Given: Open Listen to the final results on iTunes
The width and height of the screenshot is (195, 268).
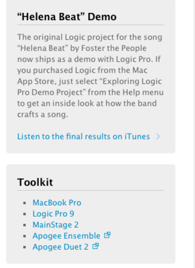Looking at the screenshot, I should tap(83, 137).
